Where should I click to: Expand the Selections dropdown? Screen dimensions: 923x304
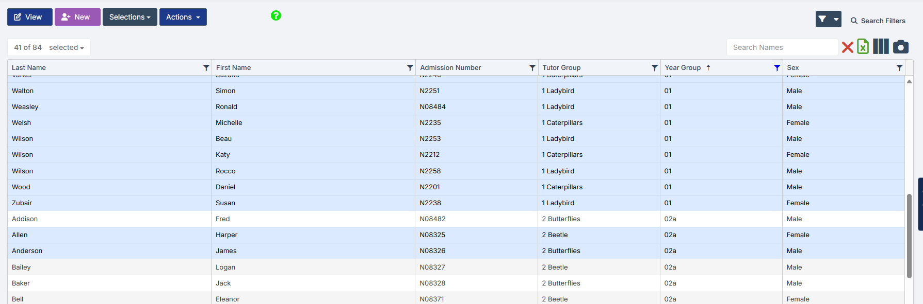129,17
